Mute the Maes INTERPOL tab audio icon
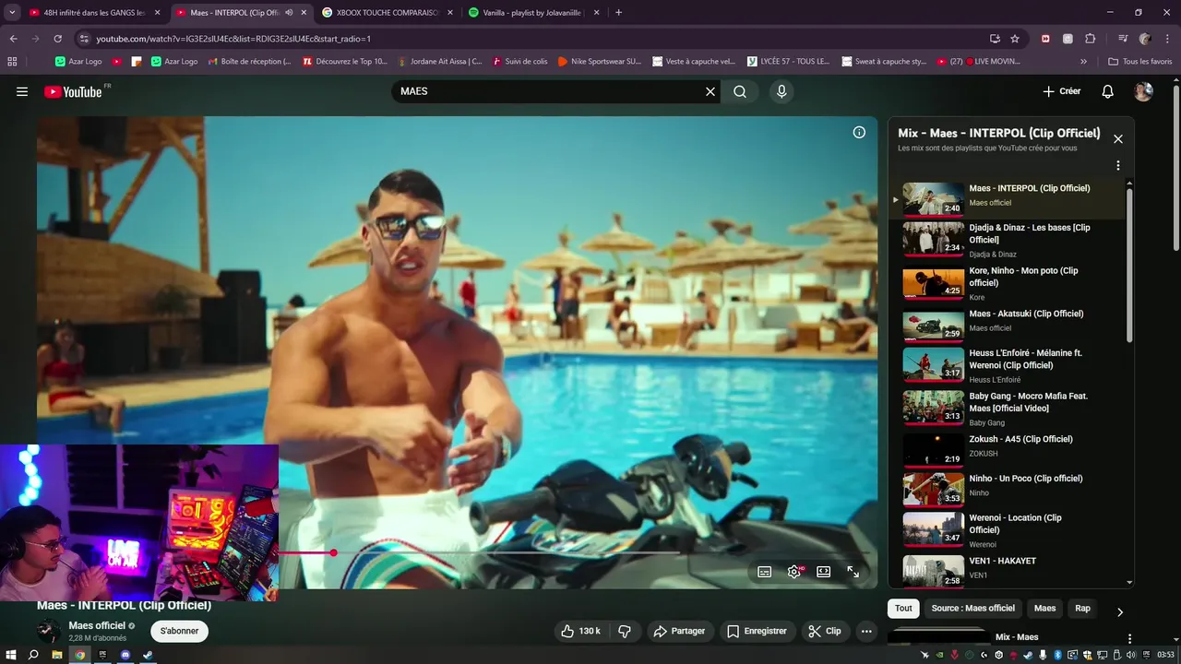Viewport: 1181px width, 664px height. pyautogui.click(x=289, y=13)
